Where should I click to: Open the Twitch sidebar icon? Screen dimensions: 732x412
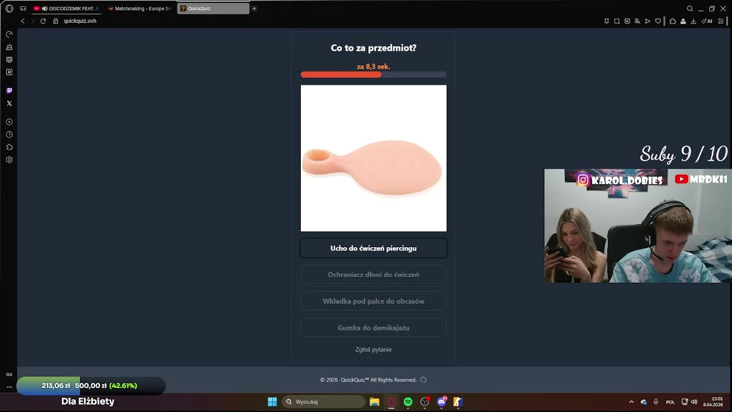tap(9, 90)
